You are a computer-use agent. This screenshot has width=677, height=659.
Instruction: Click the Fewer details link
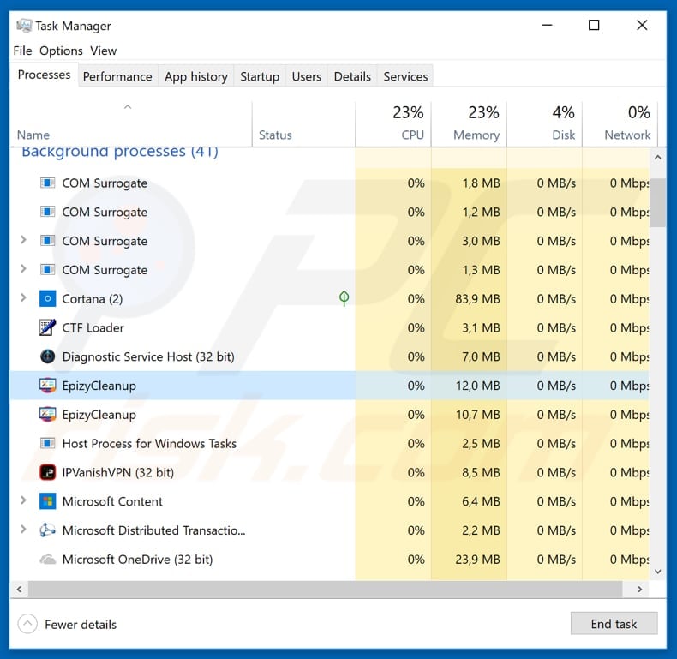tap(81, 625)
